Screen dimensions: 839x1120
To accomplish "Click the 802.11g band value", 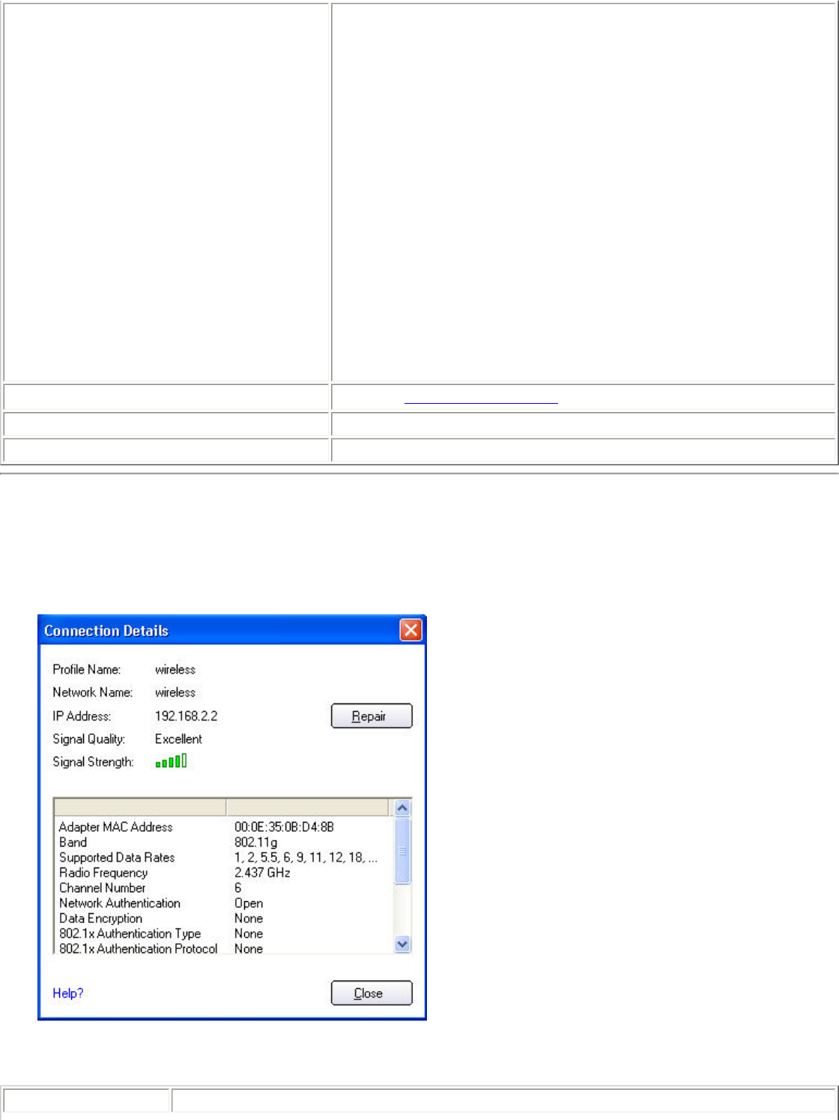I will (x=255, y=842).
